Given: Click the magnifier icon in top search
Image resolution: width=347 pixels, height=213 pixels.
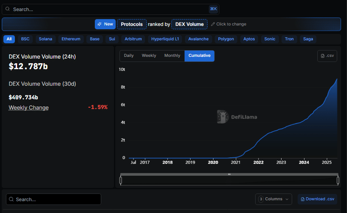Looking at the screenshot, I should pyautogui.click(x=8, y=9).
